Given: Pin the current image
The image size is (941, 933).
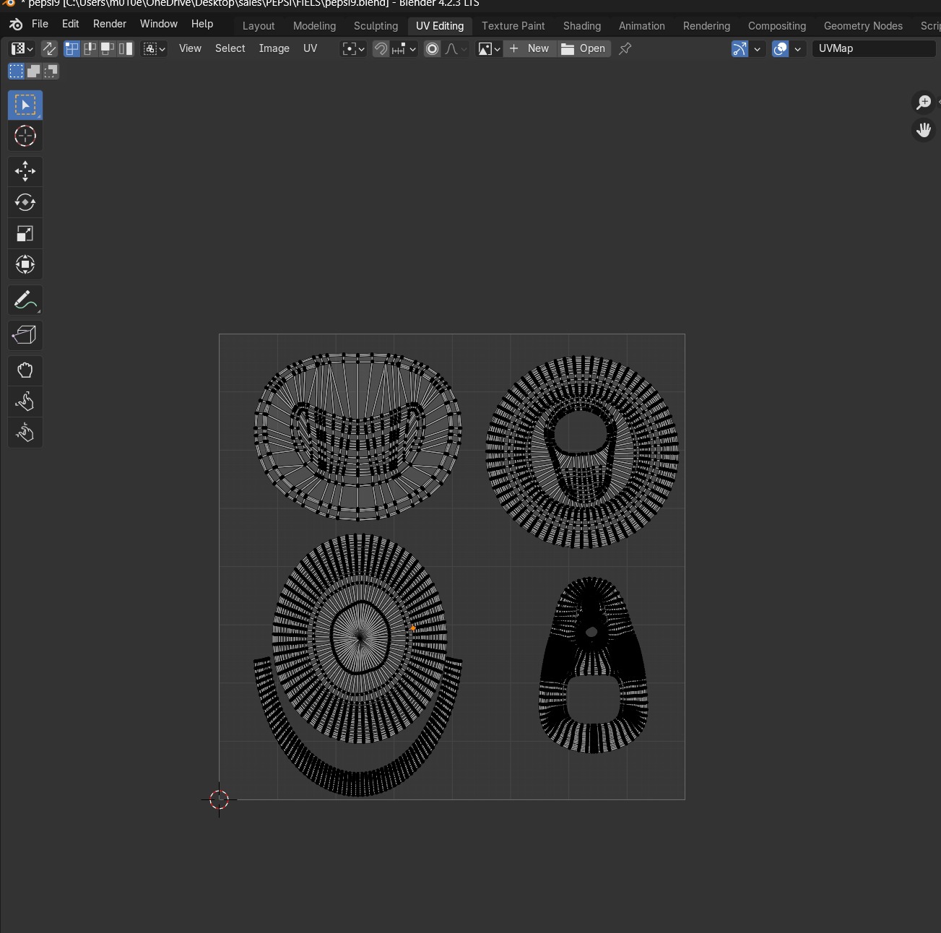Looking at the screenshot, I should click(625, 48).
